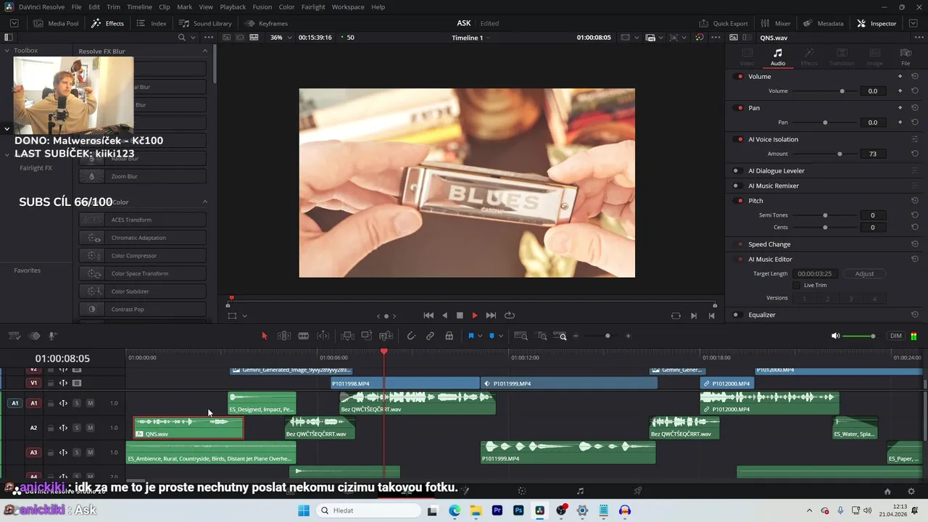Screen dimensions: 928x522
Task: Select the QNS.wav clip on track A2
Action: (x=188, y=428)
